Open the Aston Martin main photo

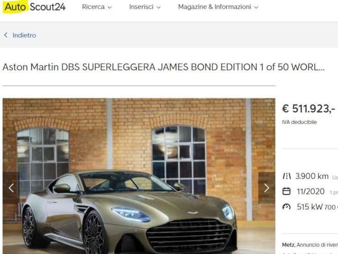coord(139,176)
